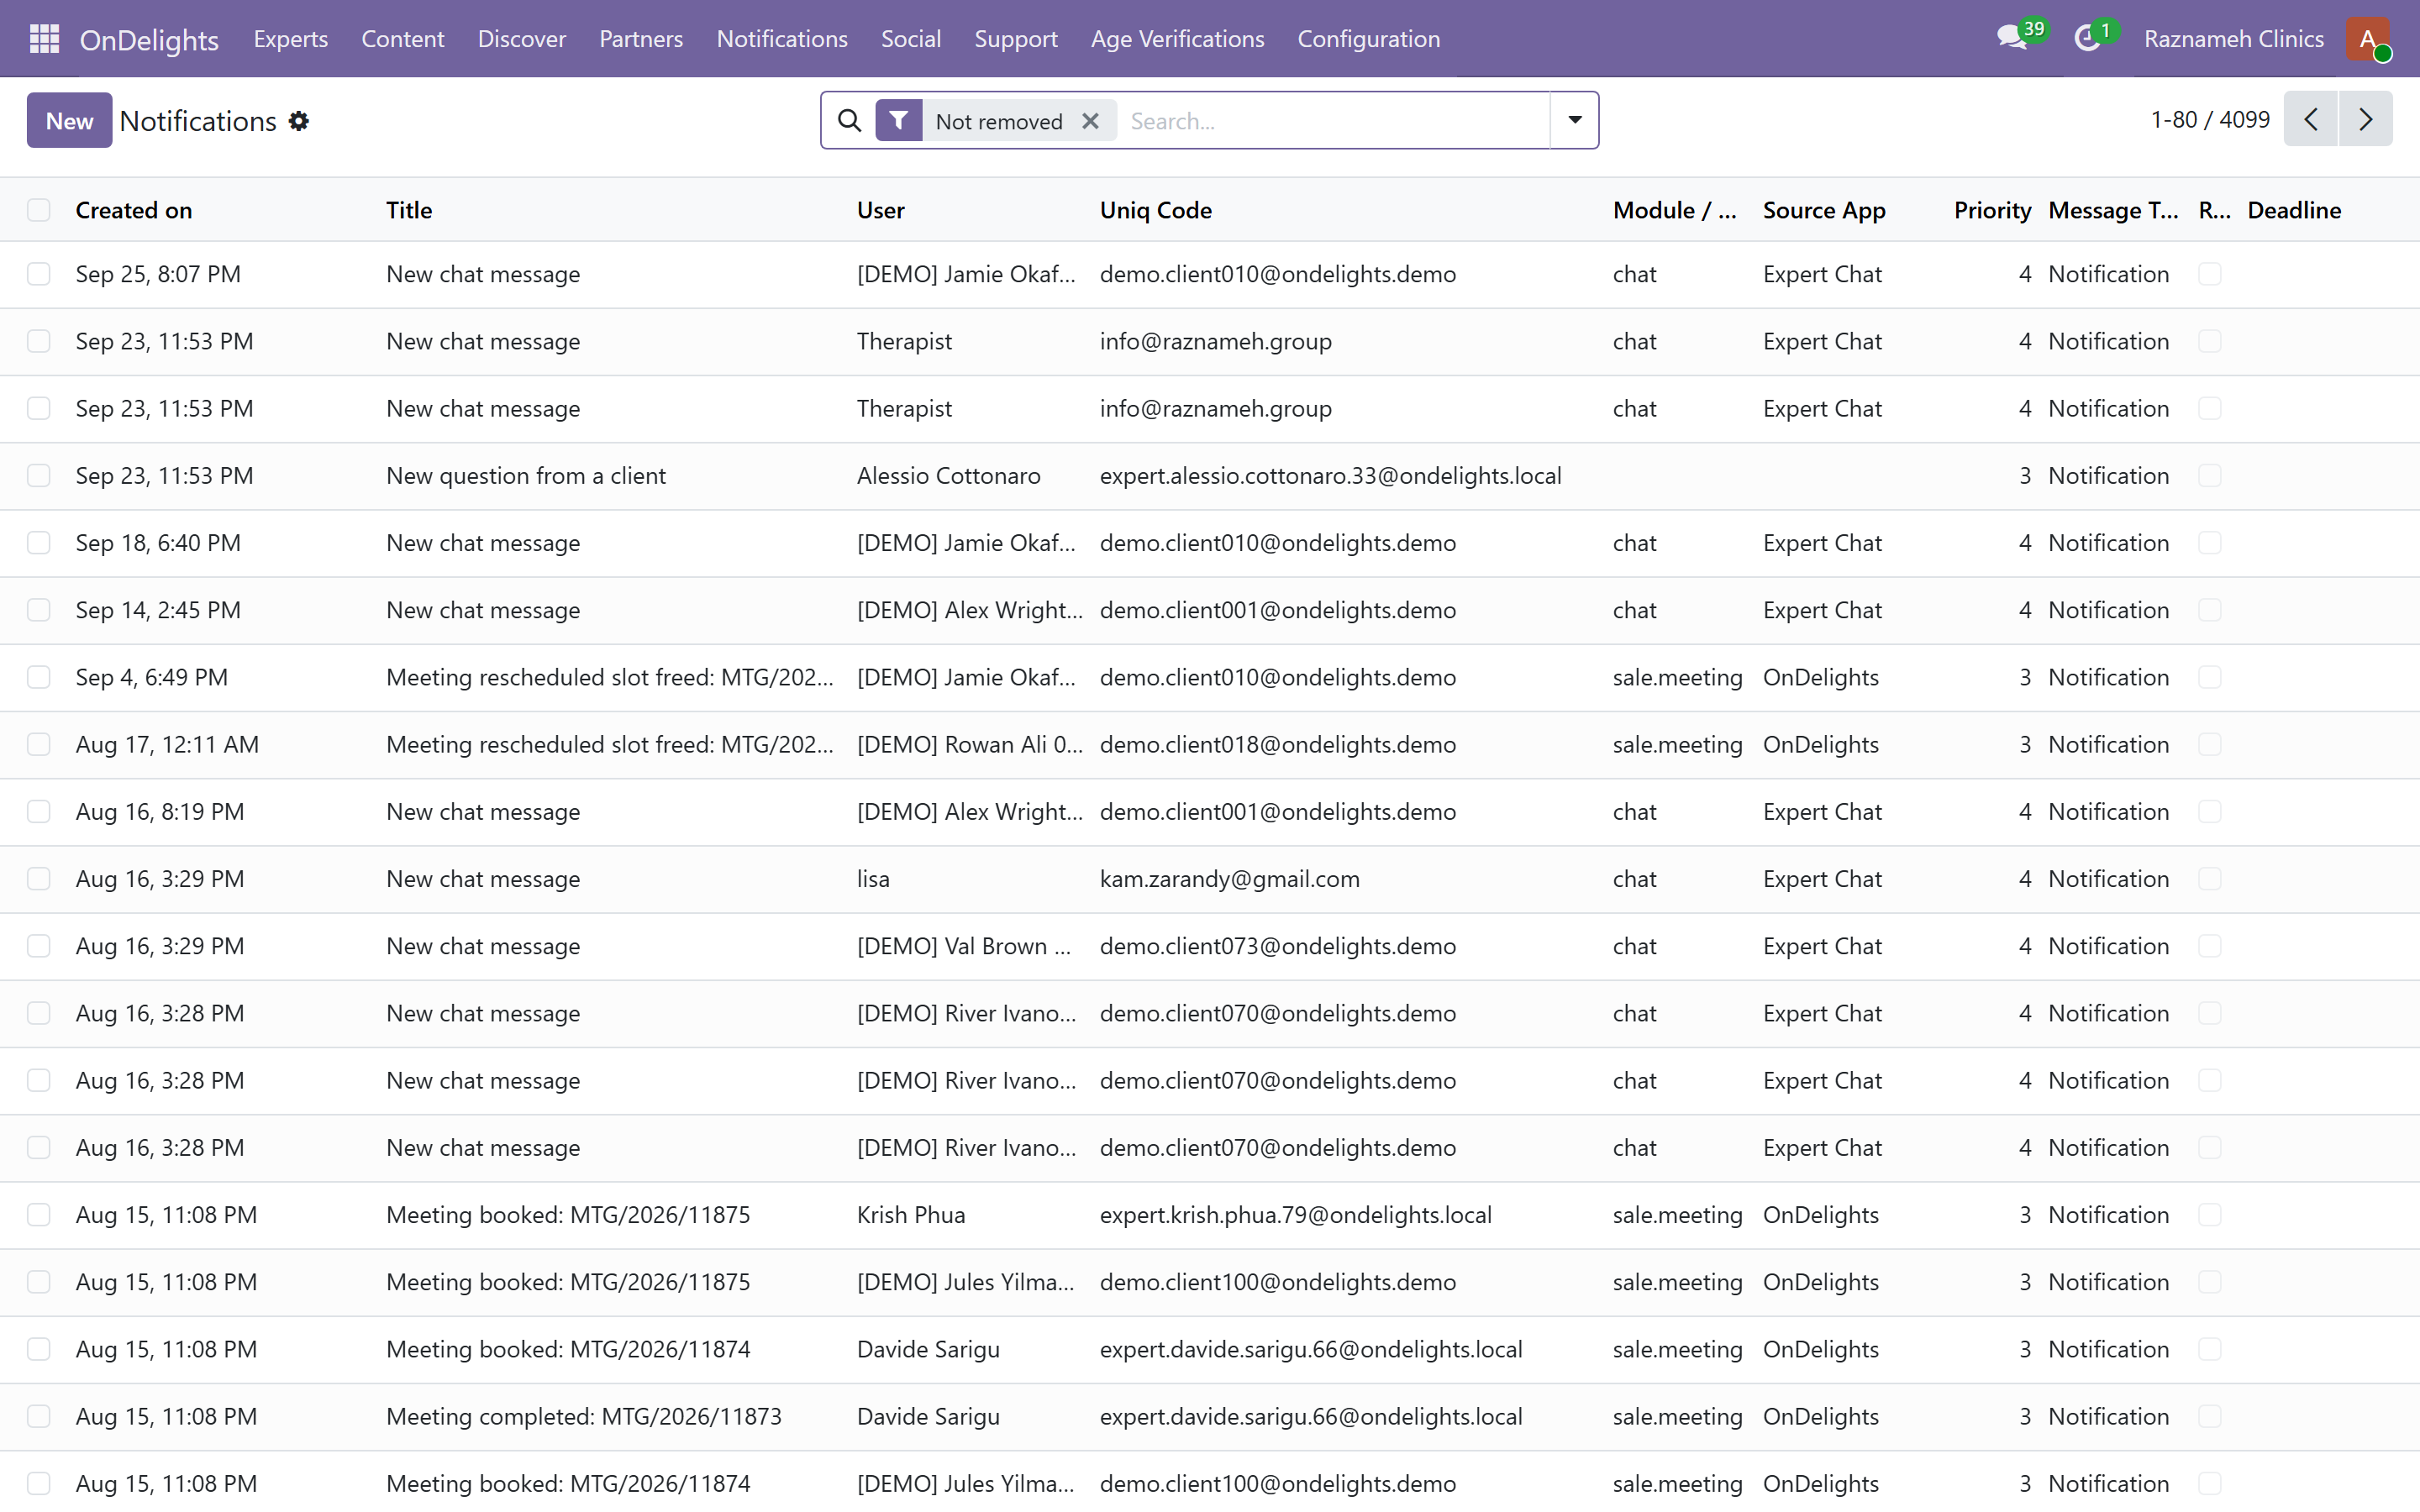Sort by the Uniq Code column header

(1155, 210)
